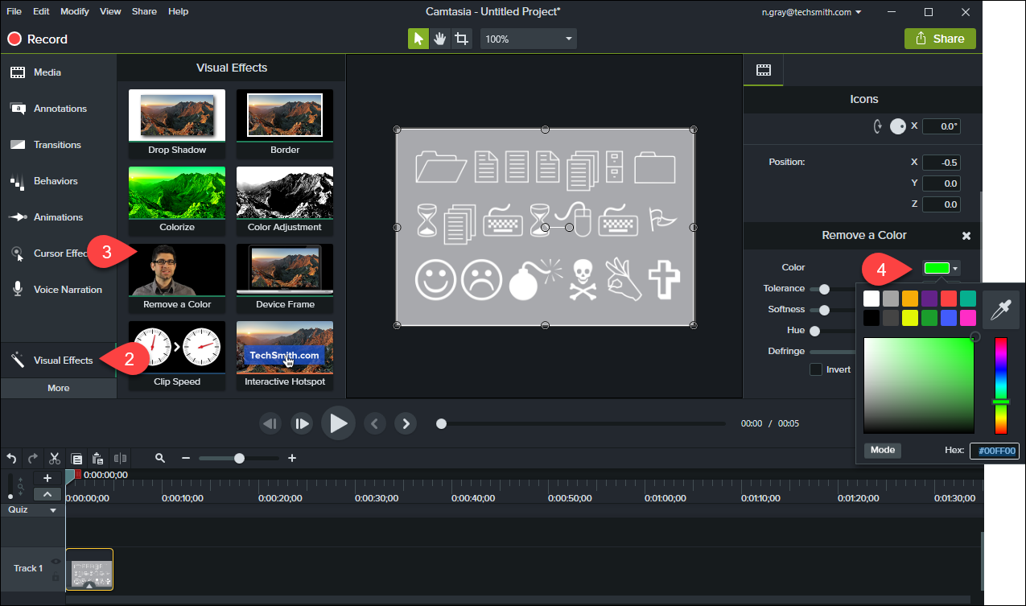Viewport: 1026px width, 606px height.
Task: Click the Paste clipboard icon in timeline toolbar
Action: (97, 458)
